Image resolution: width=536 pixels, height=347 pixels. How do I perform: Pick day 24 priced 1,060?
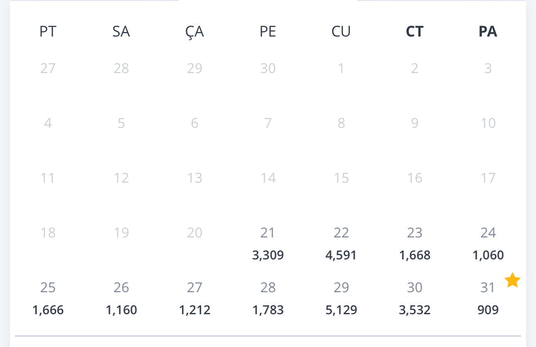488,243
